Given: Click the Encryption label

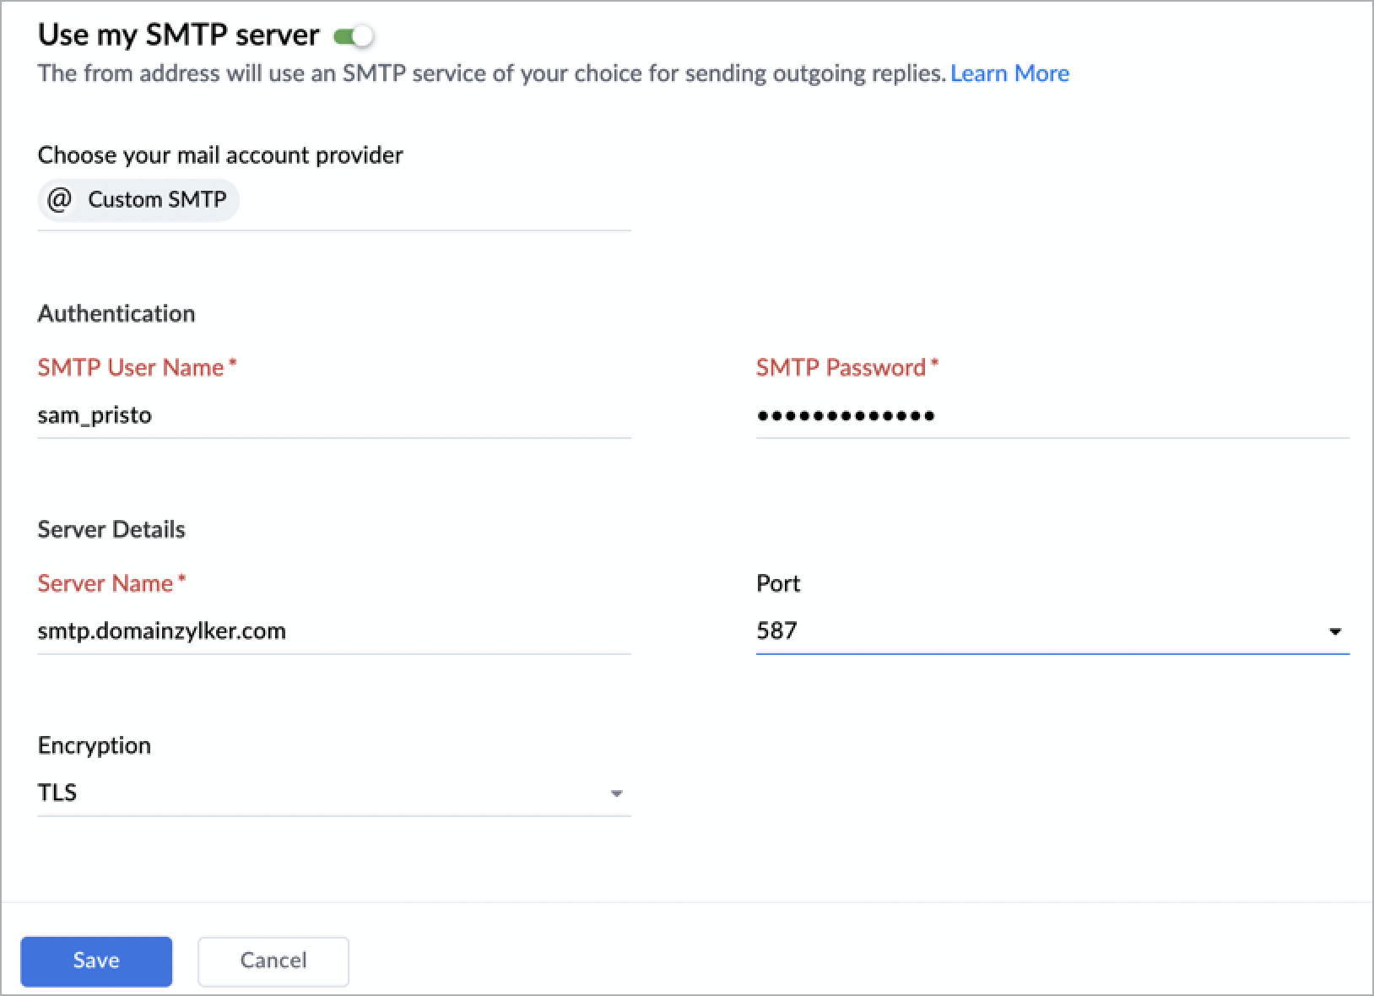Looking at the screenshot, I should 95,745.
